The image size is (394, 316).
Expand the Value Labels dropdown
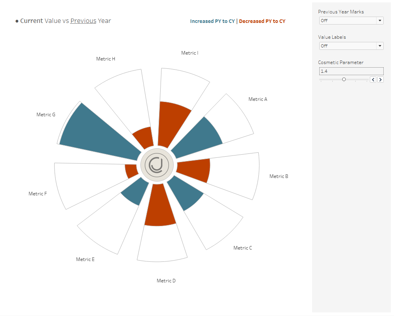pyautogui.click(x=351, y=46)
